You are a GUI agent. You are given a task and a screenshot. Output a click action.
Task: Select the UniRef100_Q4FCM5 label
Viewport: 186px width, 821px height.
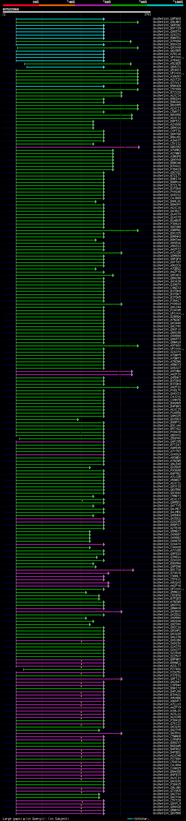pyautogui.click(x=167, y=442)
